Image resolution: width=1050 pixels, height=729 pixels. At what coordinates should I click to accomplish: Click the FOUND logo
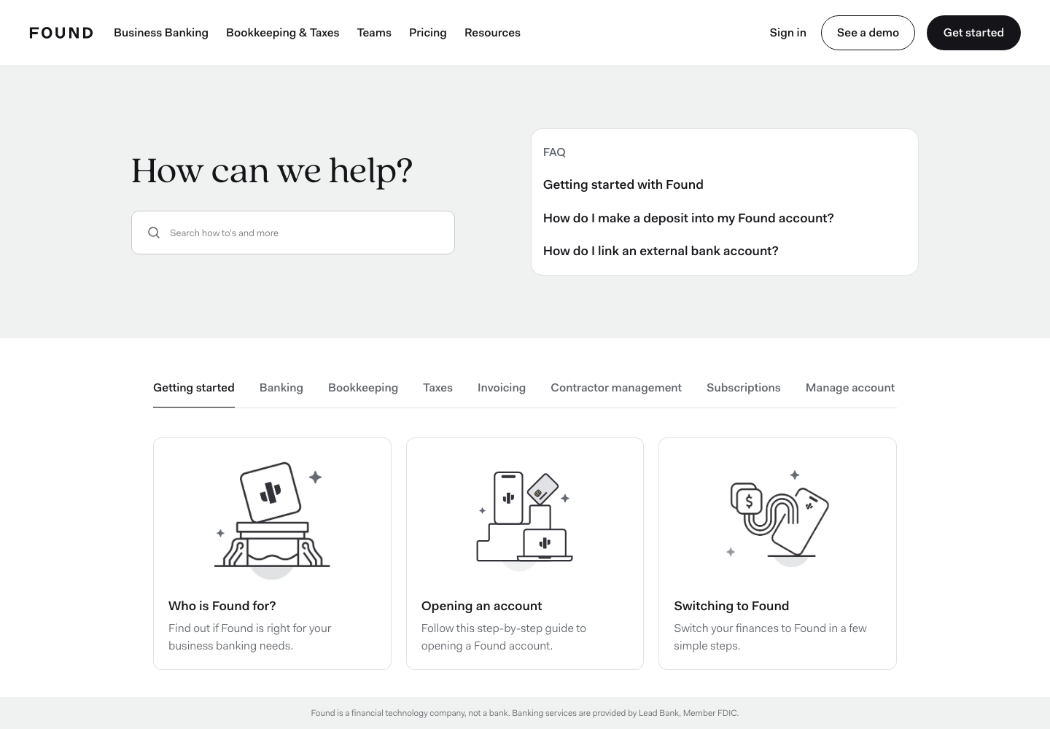pos(61,33)
